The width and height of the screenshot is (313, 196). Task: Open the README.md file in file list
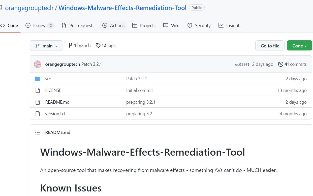coord(57,102)
